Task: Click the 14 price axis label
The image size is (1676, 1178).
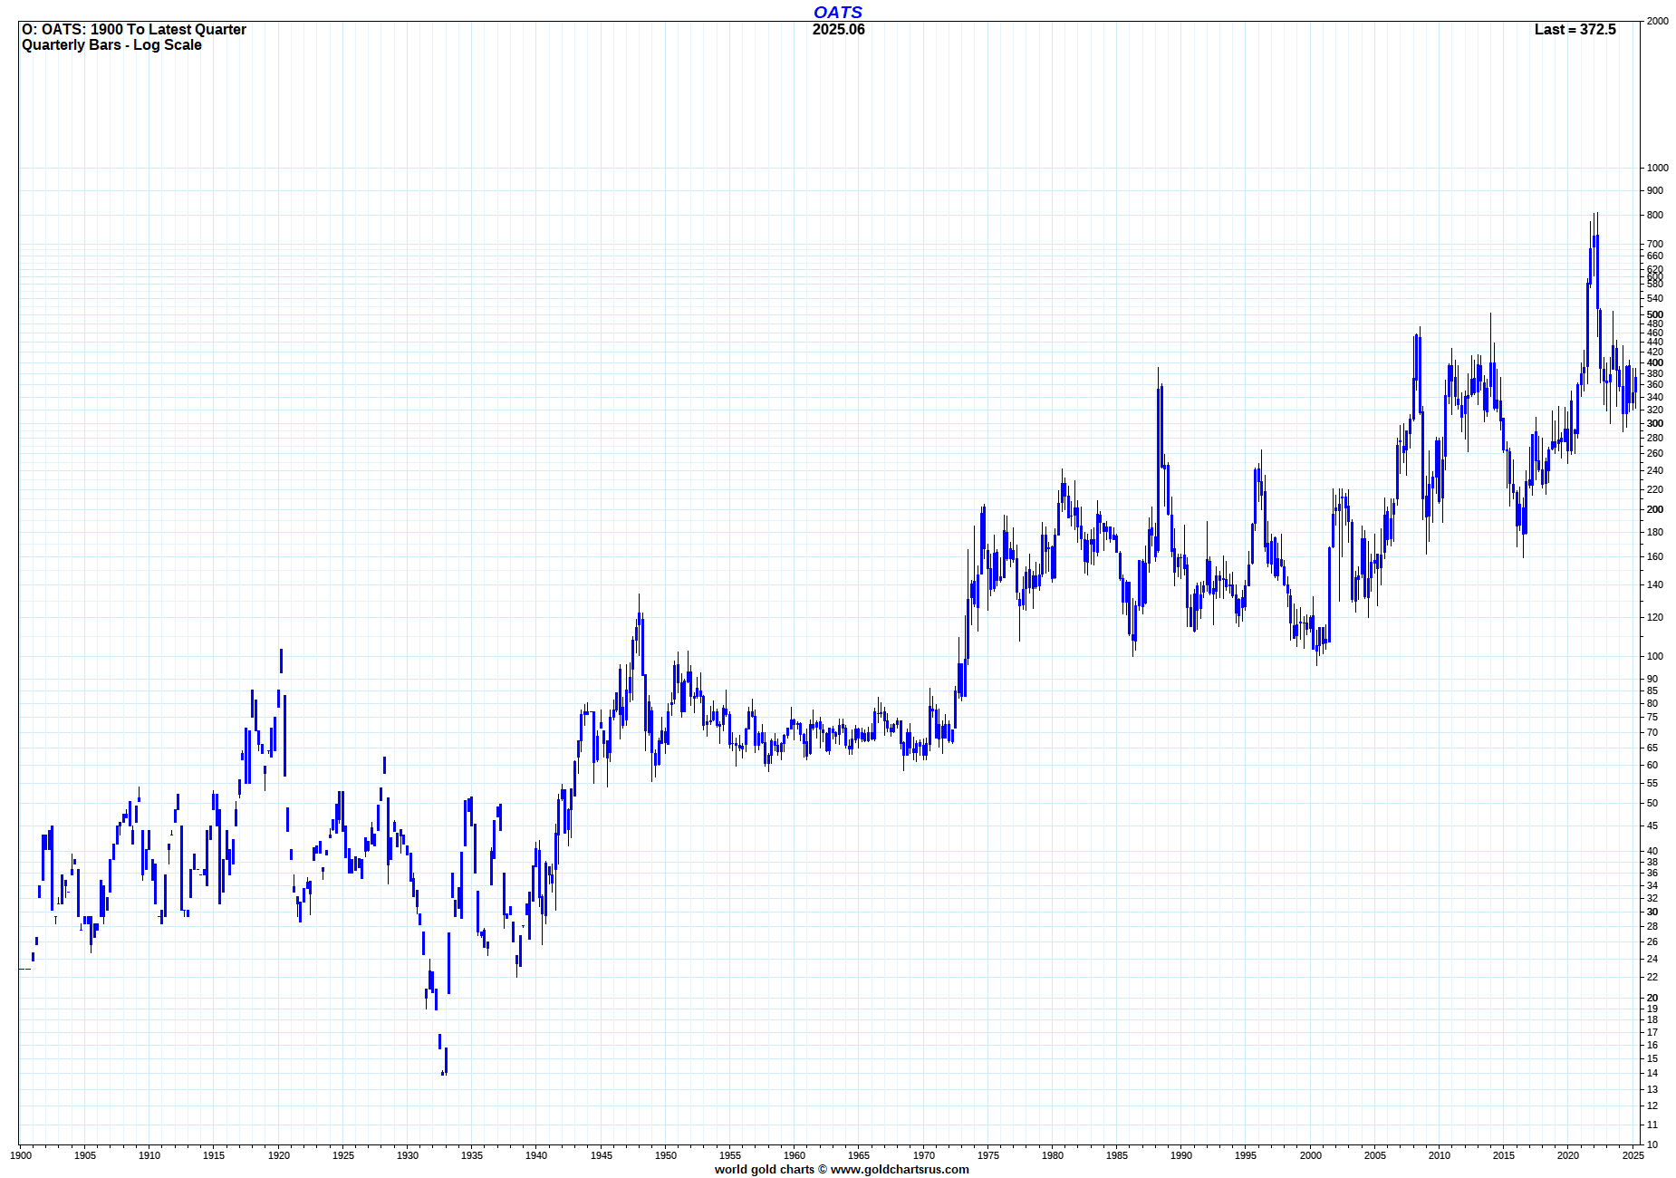Action: 1652,1073
